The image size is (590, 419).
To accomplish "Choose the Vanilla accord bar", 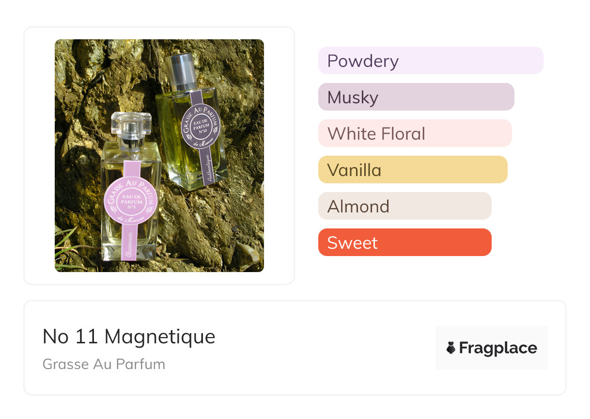I will pos(412,170).
